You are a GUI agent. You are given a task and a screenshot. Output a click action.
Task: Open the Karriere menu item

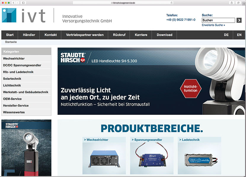(x=141, y=35)
